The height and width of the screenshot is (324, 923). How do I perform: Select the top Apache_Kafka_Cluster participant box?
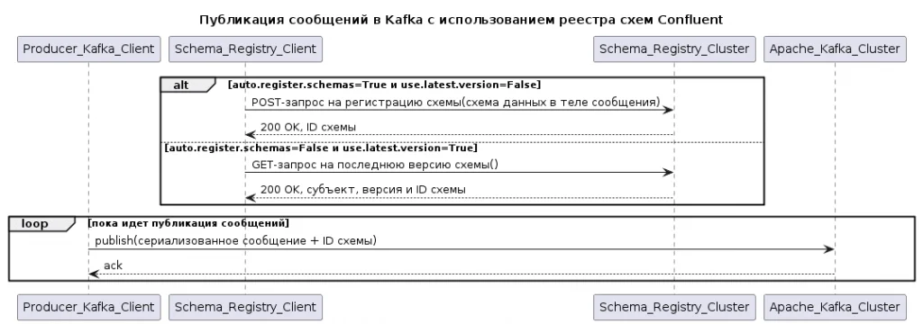pos(835,49)
